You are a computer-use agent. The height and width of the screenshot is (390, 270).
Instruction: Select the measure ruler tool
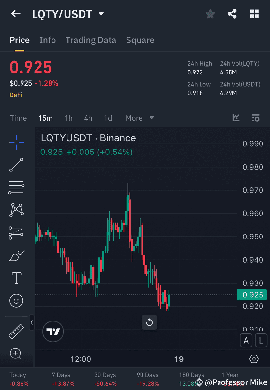click(16, 331)
